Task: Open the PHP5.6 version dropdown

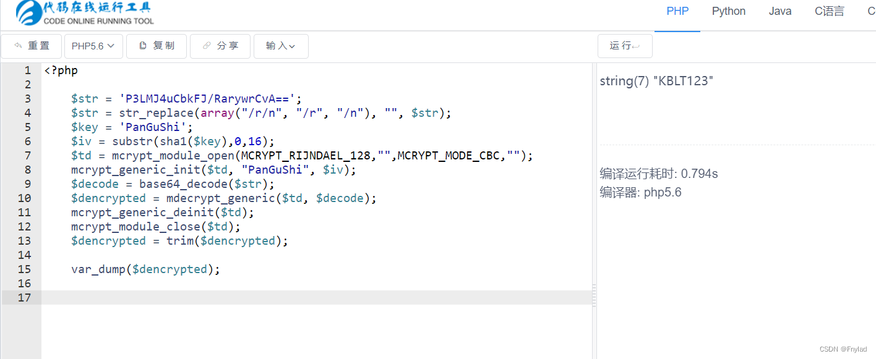Action: 93,46
